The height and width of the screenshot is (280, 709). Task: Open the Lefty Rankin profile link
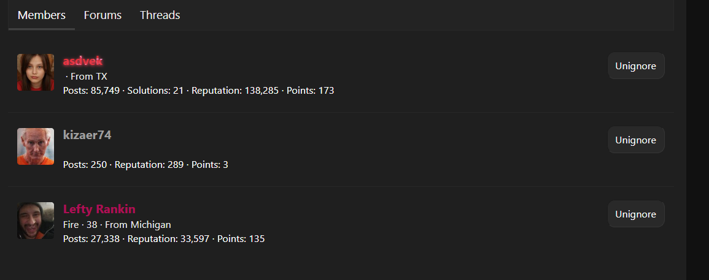pyautogui.click(x=99, y=209)
